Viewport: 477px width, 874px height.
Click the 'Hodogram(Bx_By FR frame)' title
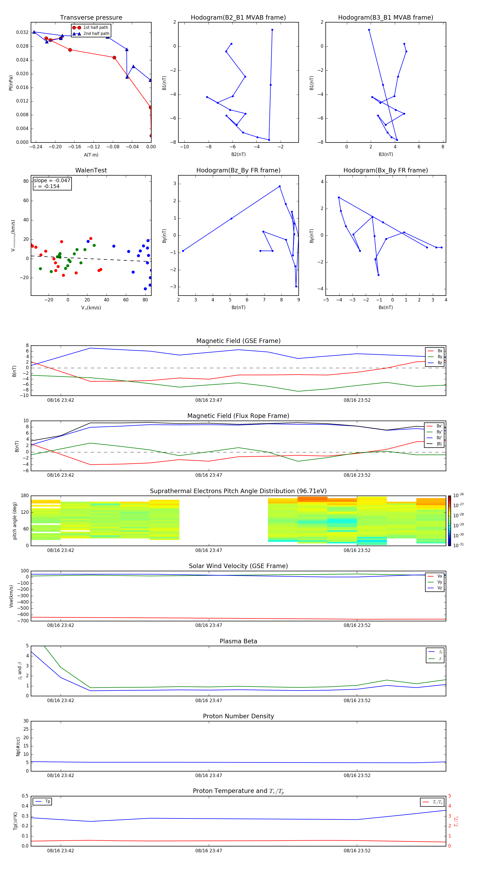[386, 170]
